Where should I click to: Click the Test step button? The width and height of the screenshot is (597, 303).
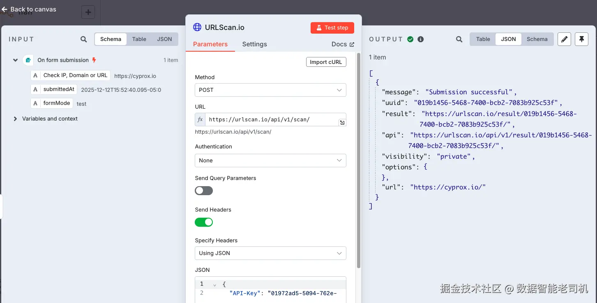(332, 28)
